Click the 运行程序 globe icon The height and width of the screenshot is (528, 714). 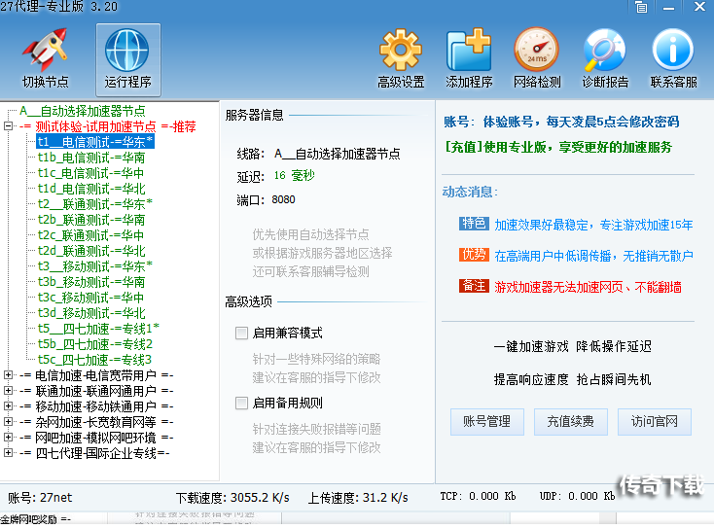coord(127,50)
